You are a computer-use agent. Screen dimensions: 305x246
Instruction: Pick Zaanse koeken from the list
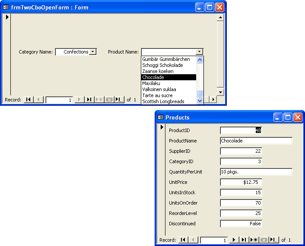pyautogui.click(x=158, y=71)
